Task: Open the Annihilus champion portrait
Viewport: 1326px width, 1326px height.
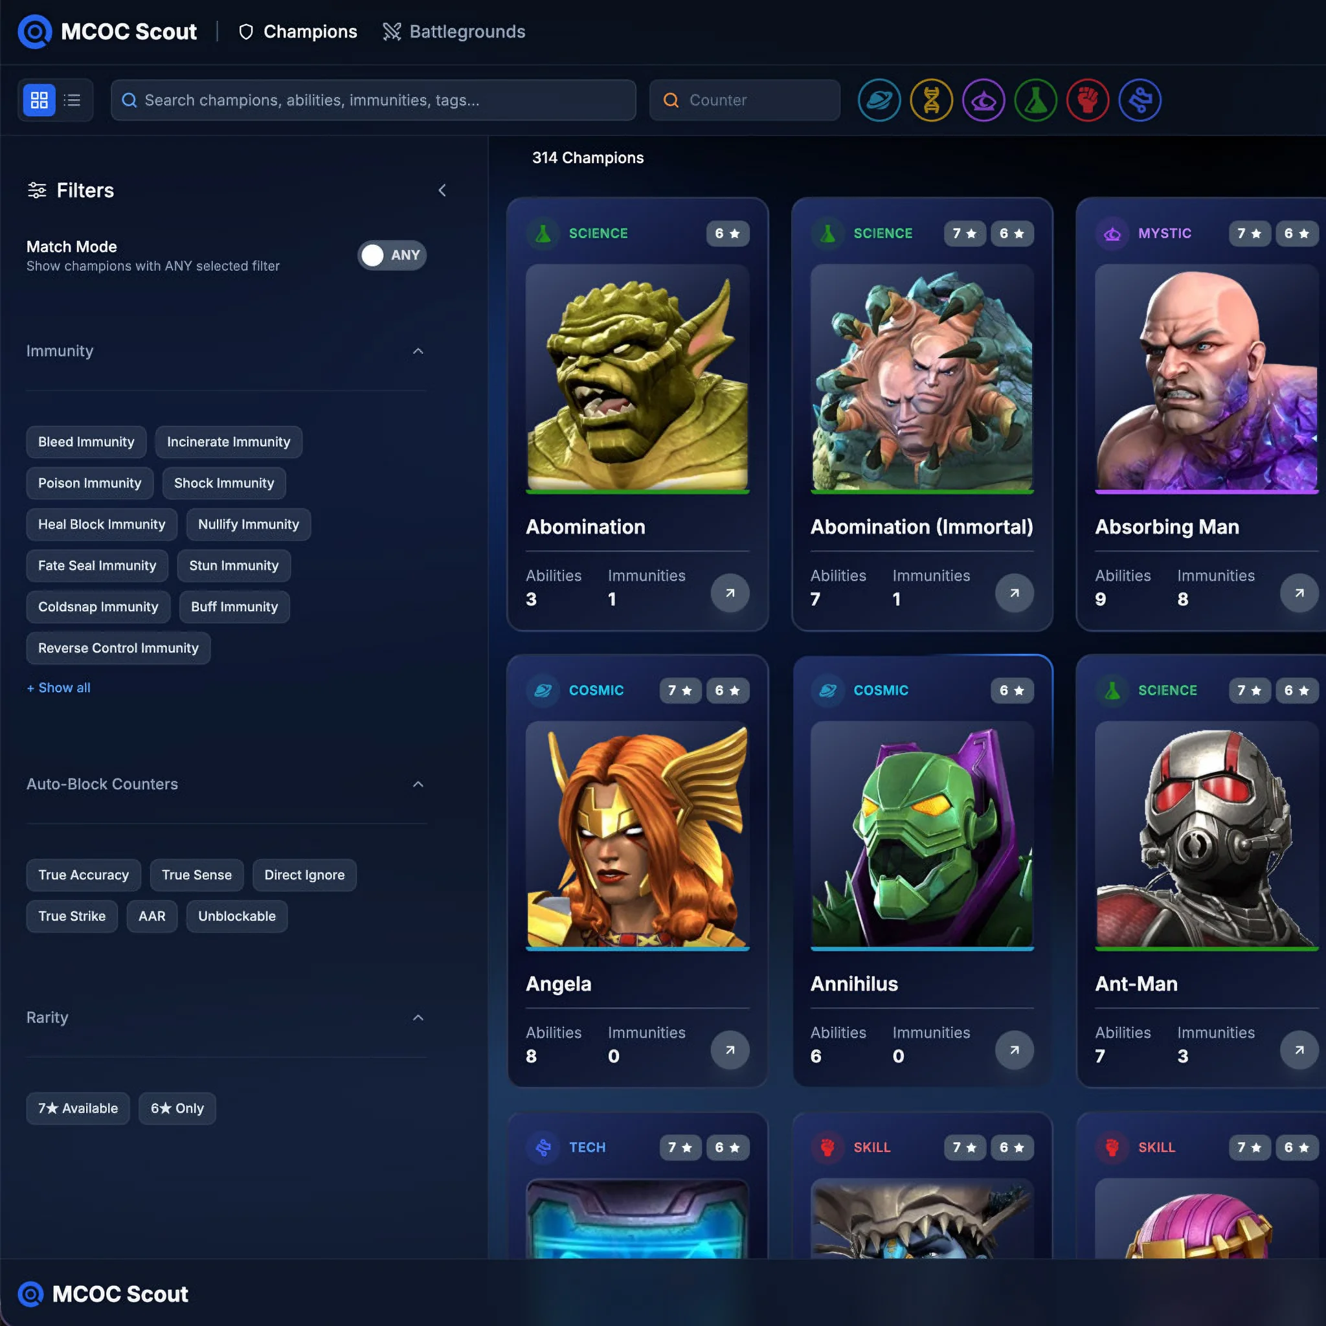Action: tap(922, 835)
